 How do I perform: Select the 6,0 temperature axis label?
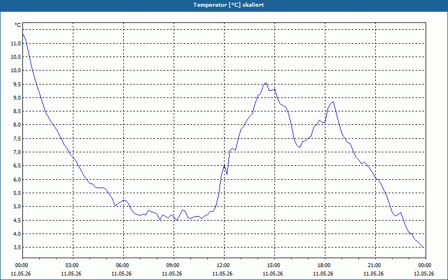coord(17,179)
